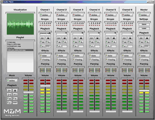Image resolution: width=155 pixels, height=120 pixels.
Task: Click Master play/pause button
Action: (141, 38)
